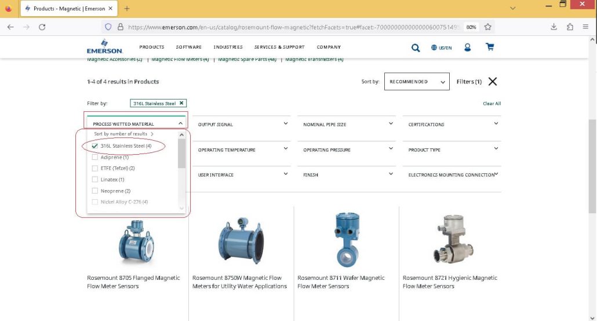
Task: Click filter list scrollbar down arrow
Action: coord(181,208)
